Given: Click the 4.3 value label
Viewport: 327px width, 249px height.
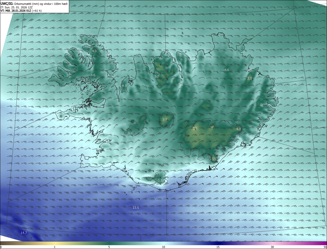Looking at the screenshot, I should [94, 51].
